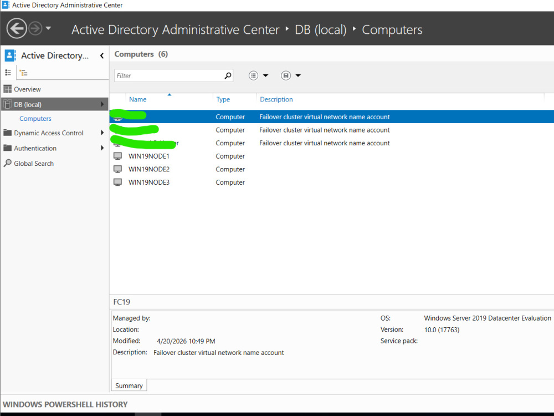Switch to tree view navigation tab
The width and height of the screenshot is (554, 416).
click(23, 73)
